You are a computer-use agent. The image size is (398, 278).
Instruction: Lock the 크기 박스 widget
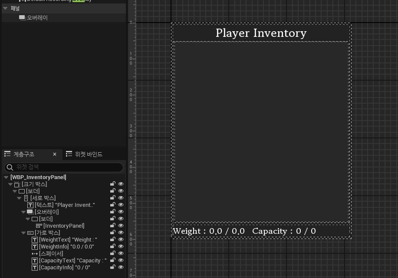(113, 183)
